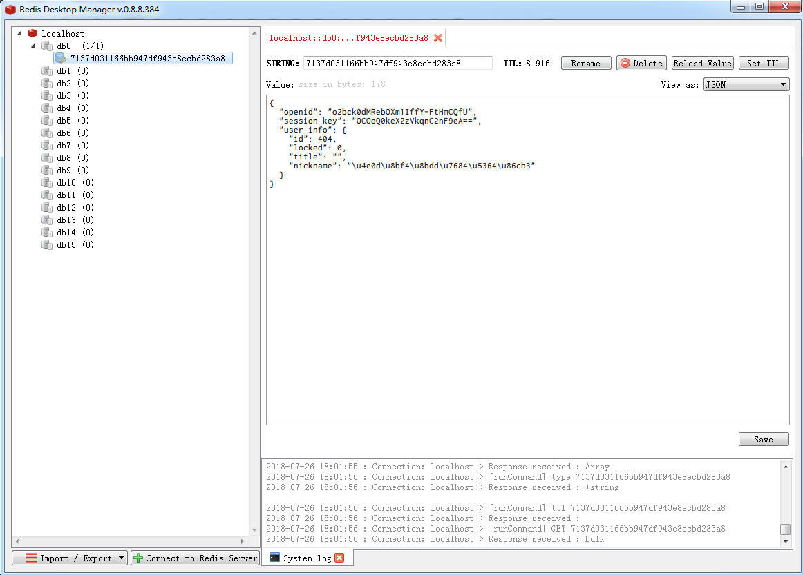Select the db5 (0) tree row
The height and width of the screenshot is (575, 803).
(x=73, y=121)
